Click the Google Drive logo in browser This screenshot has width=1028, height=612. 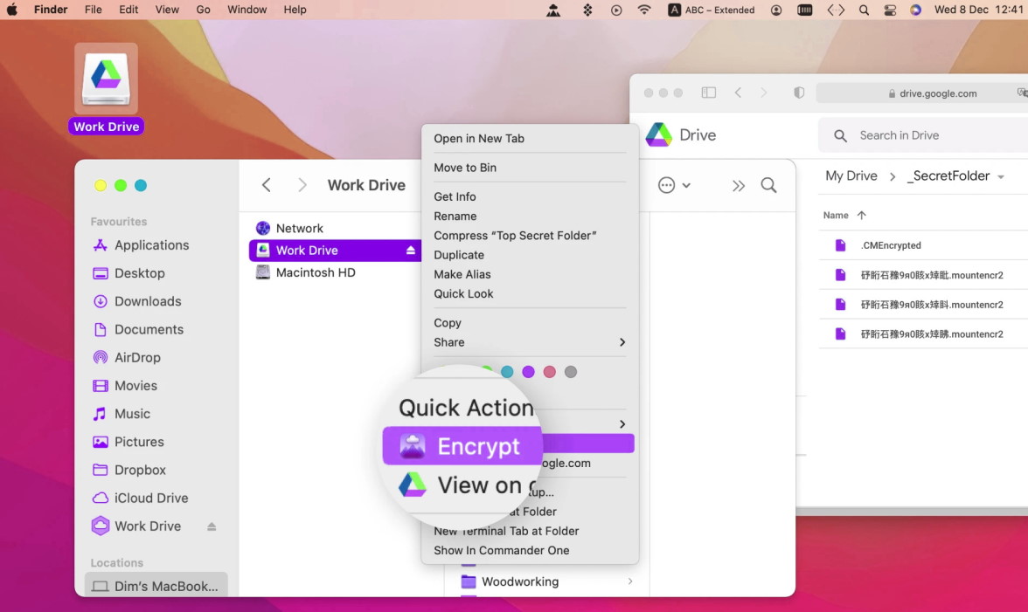coord(659,134)
